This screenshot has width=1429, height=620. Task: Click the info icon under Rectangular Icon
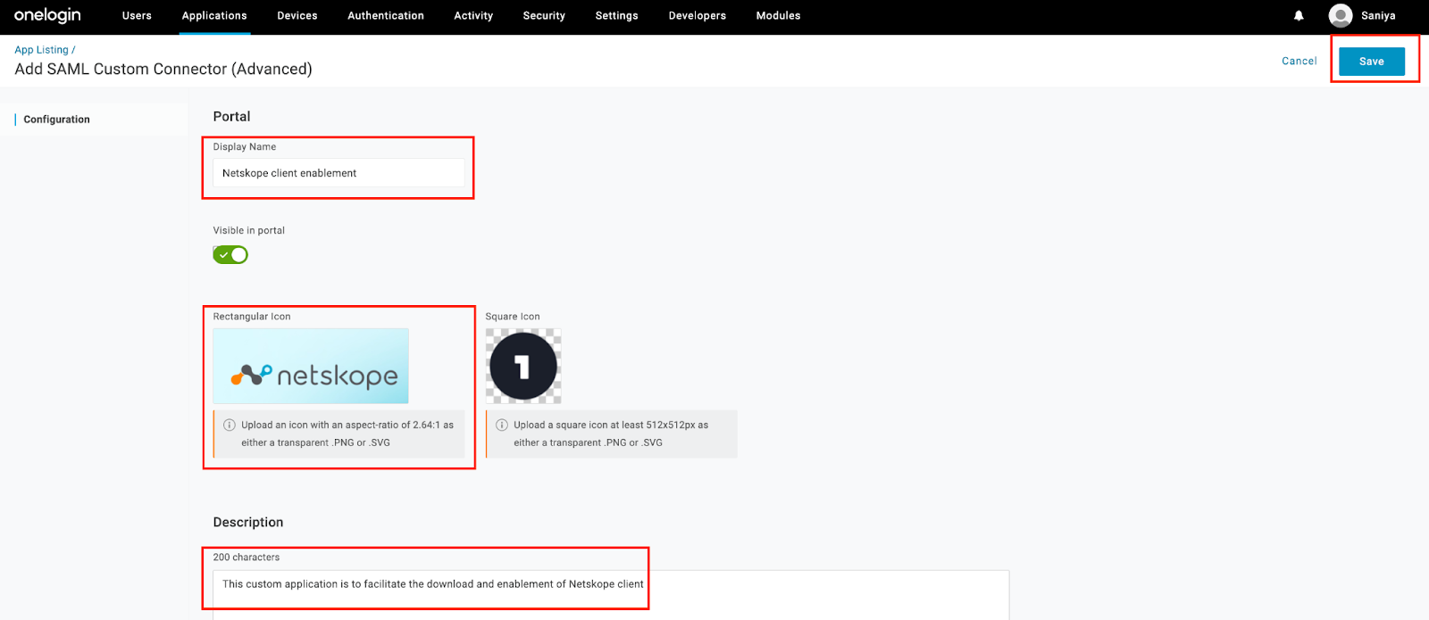(x=230, y=425)
